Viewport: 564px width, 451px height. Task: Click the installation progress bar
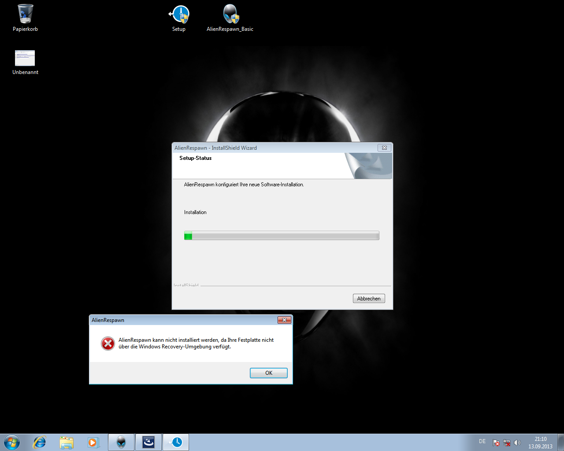tap(282, 236)
